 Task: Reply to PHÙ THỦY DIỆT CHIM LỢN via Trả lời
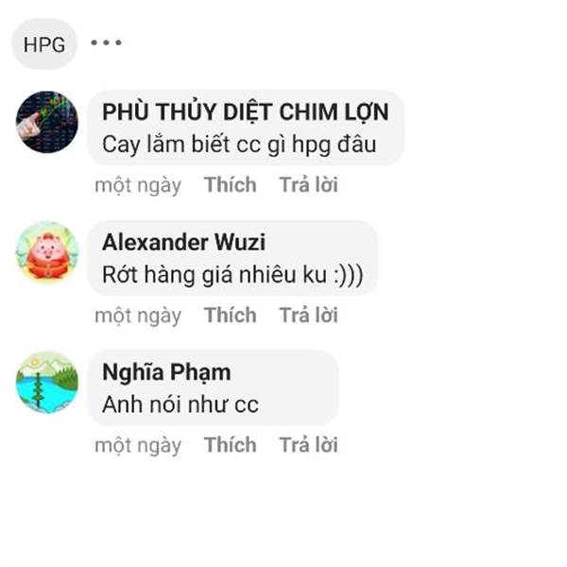(309, 185)
